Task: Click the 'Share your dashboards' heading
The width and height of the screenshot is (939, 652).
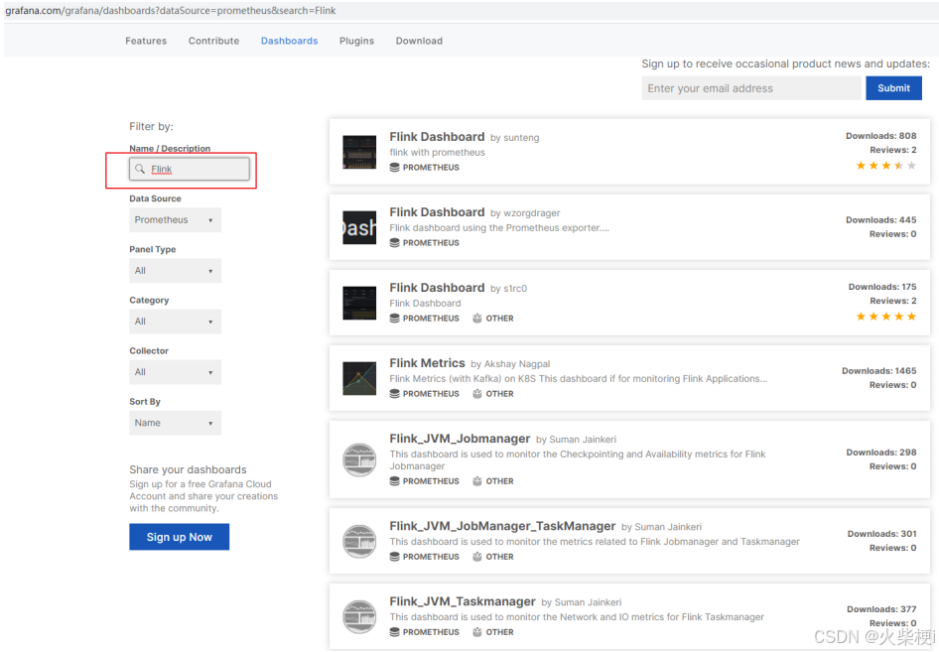Action: pos(188,469)
